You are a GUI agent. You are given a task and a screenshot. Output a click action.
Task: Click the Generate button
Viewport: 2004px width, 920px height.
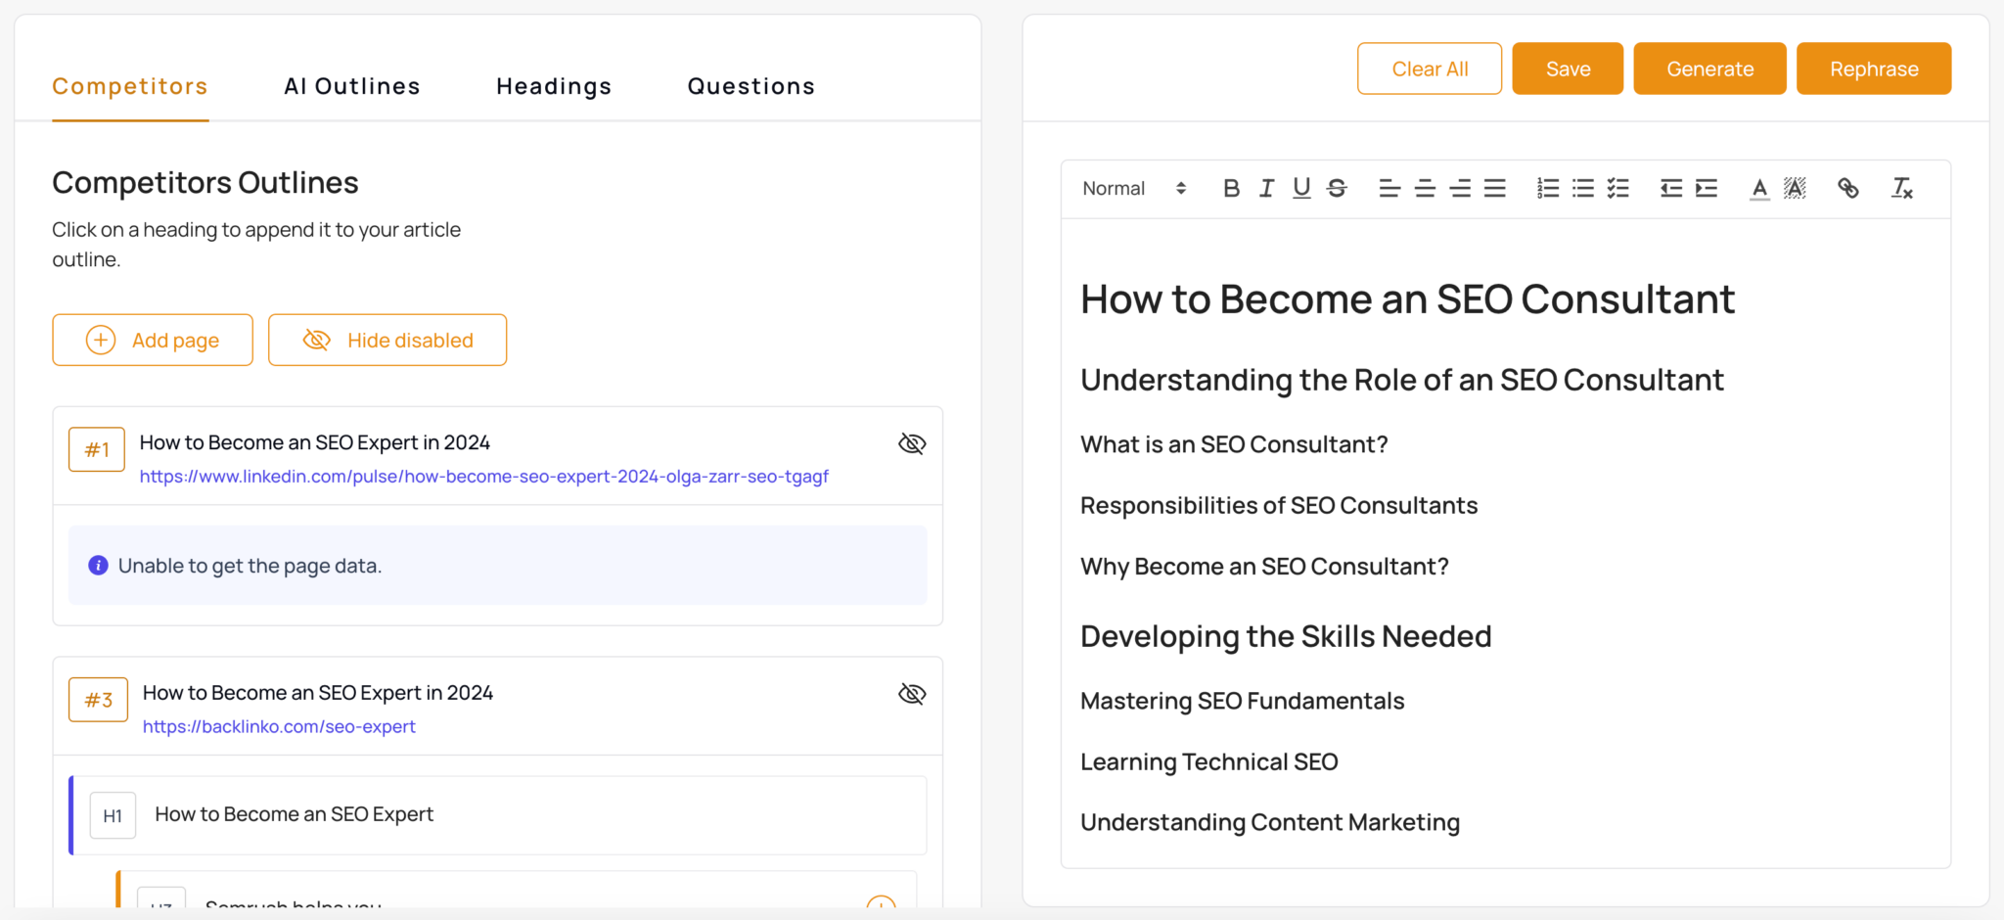(1709, 69)
